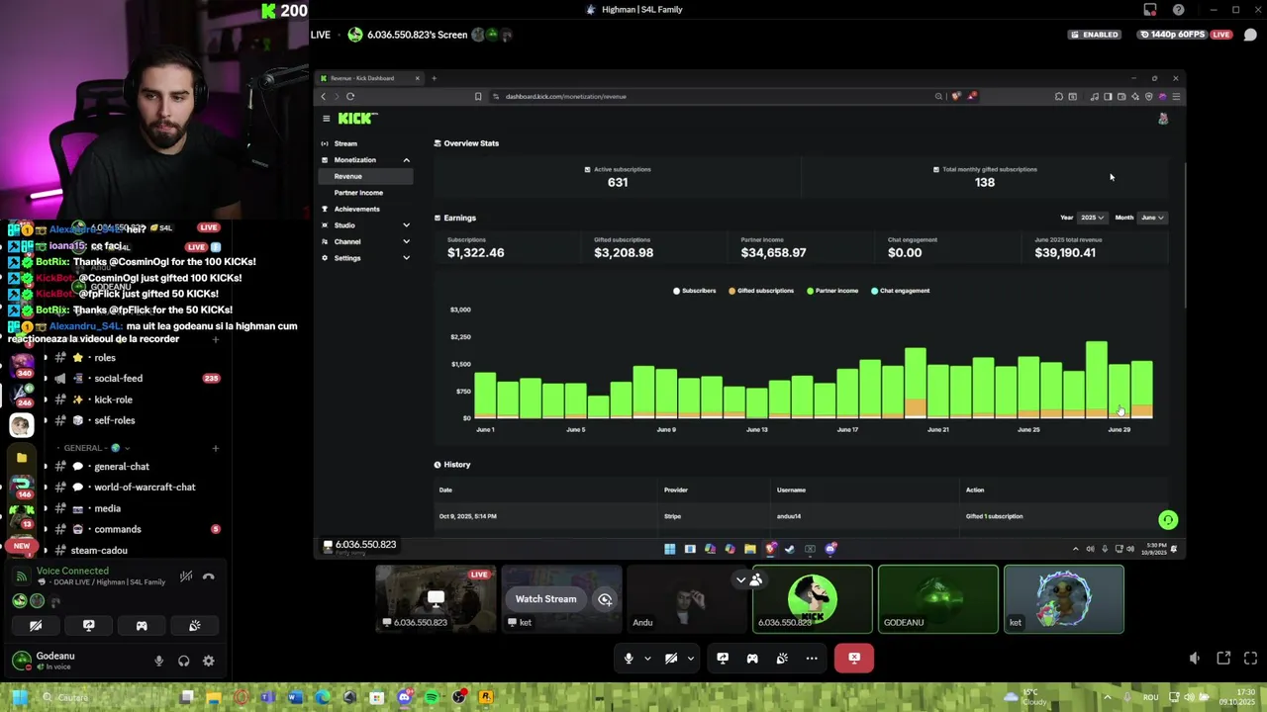Open Windows Start menu

(x=19, y=697)
